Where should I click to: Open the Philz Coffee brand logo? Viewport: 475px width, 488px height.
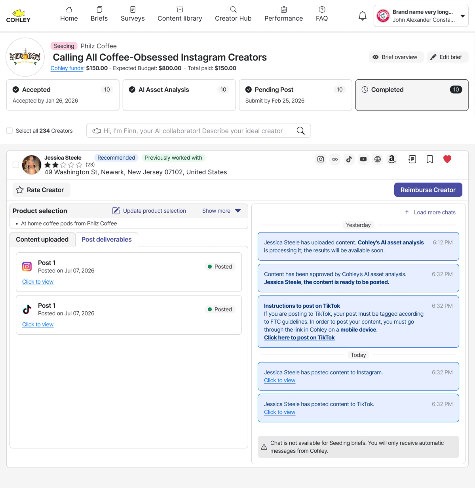click(x=25, y=57)
